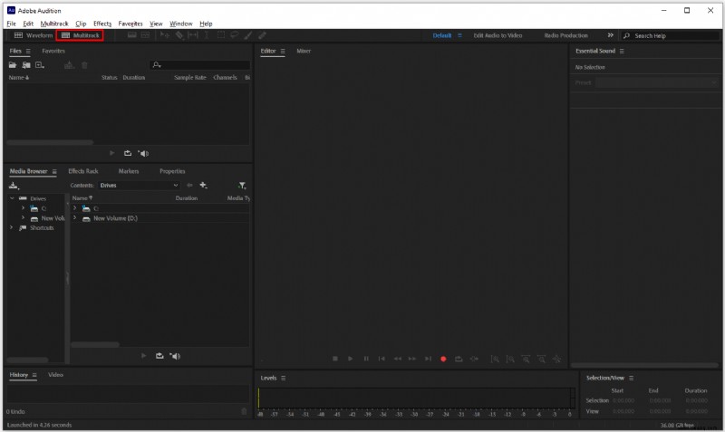The image size is (725, 432).
Task: Select the Time Selection tool
Action: 207,35
